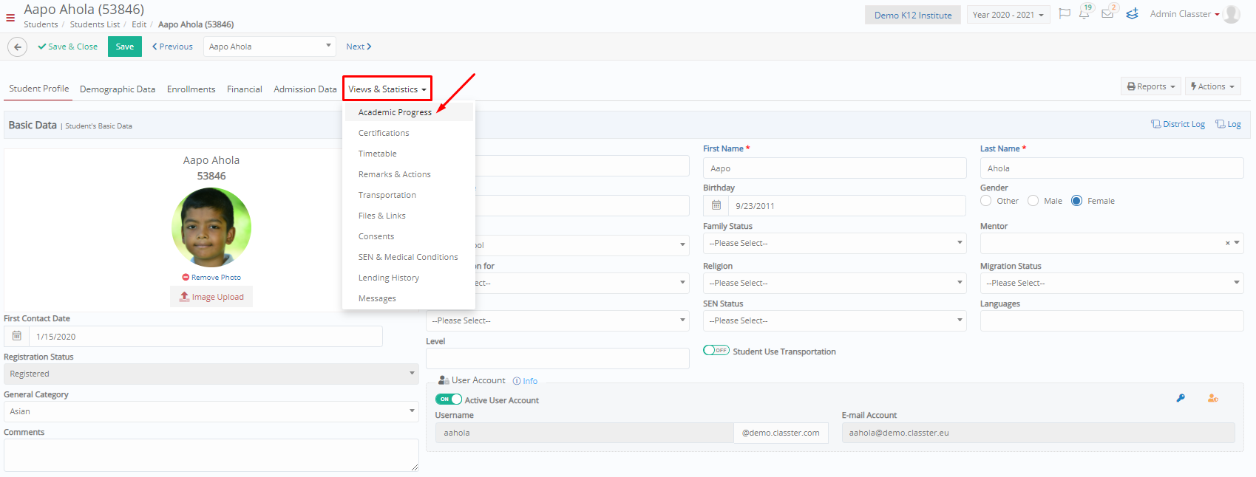Clear the Mentor field with x
This screenshot has width=1256, height=477.
(x=1228, y=243)
